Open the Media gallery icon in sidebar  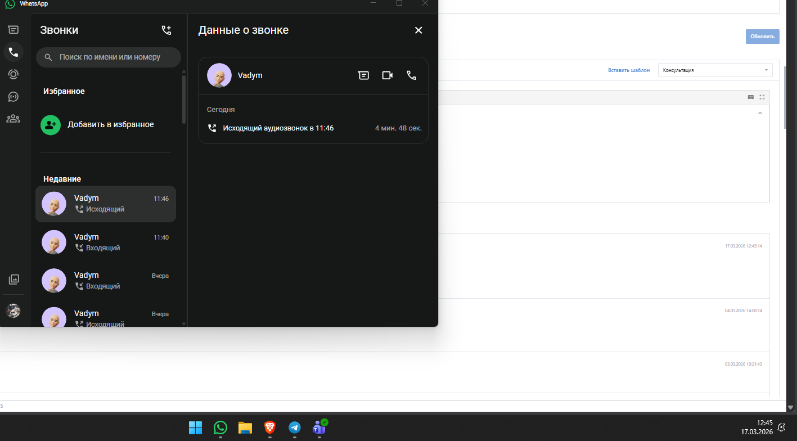pos(14,279)
